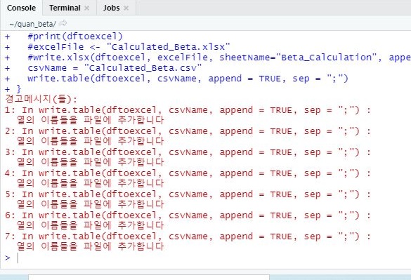The width and height of the screenshot is (411, 280).
Task: Click warning line starting with '5: In write.table'
Action: tap(188, 194)
